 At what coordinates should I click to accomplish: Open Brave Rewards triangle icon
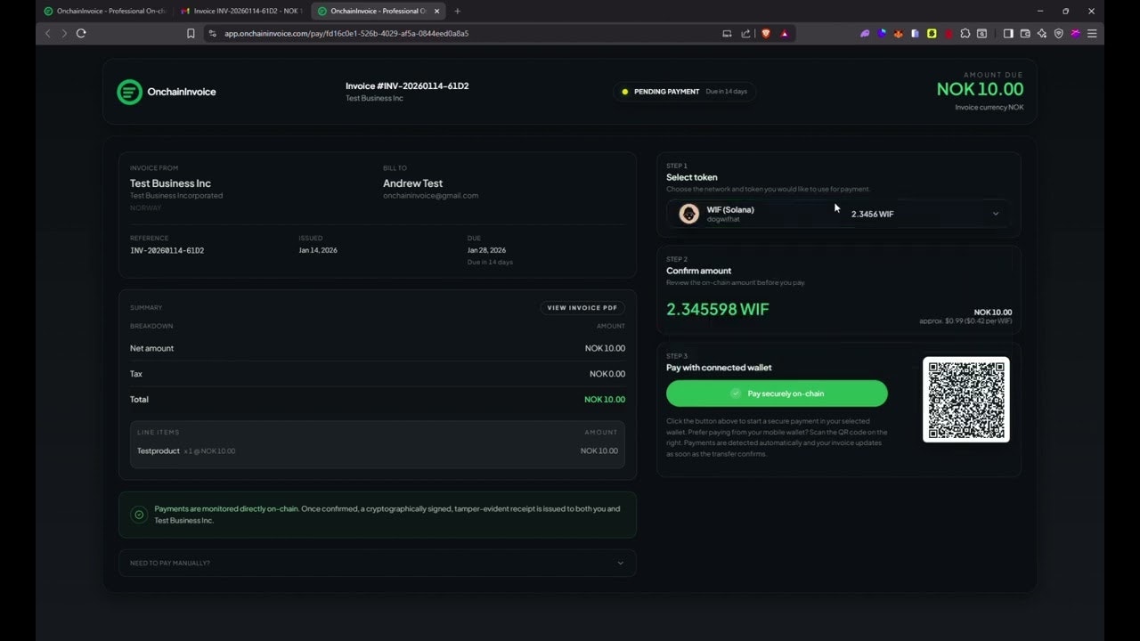pos(784,33)
